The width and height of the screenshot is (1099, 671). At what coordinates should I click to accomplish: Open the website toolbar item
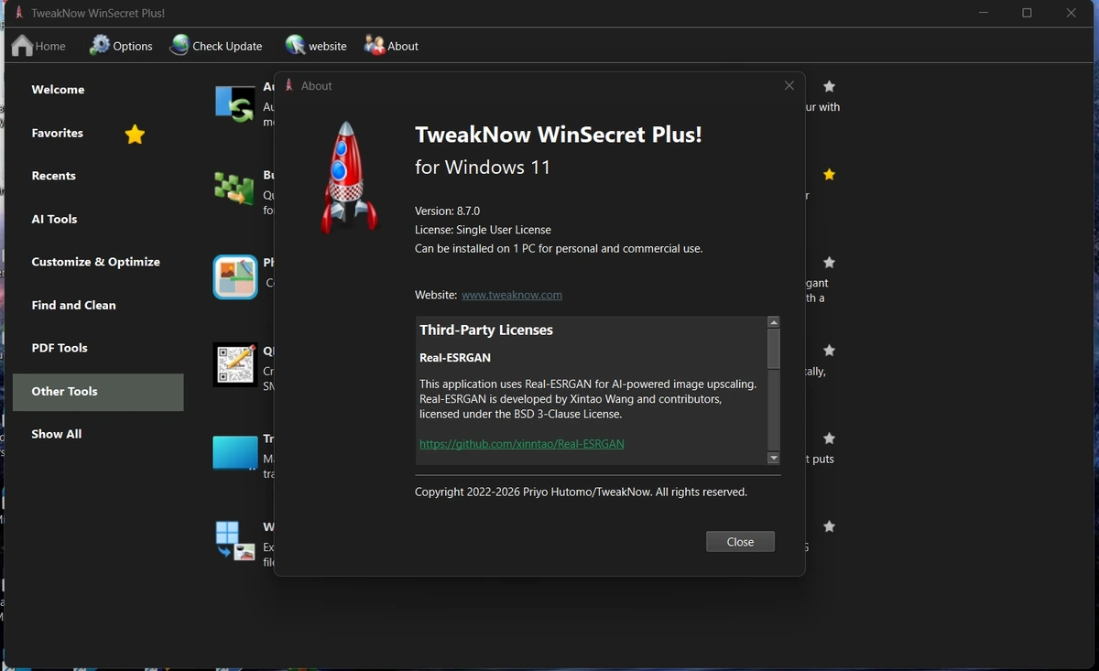coord(316,46)
